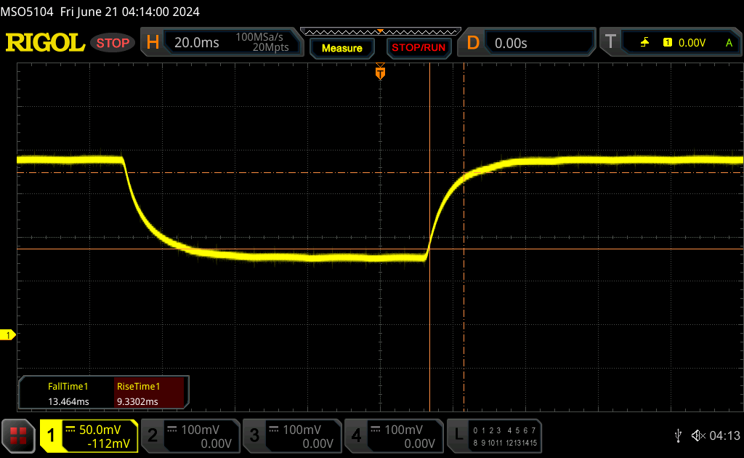This screenshot has width=744, height=458.
Task: Open delay D settings icon
Action: point(473,43)
